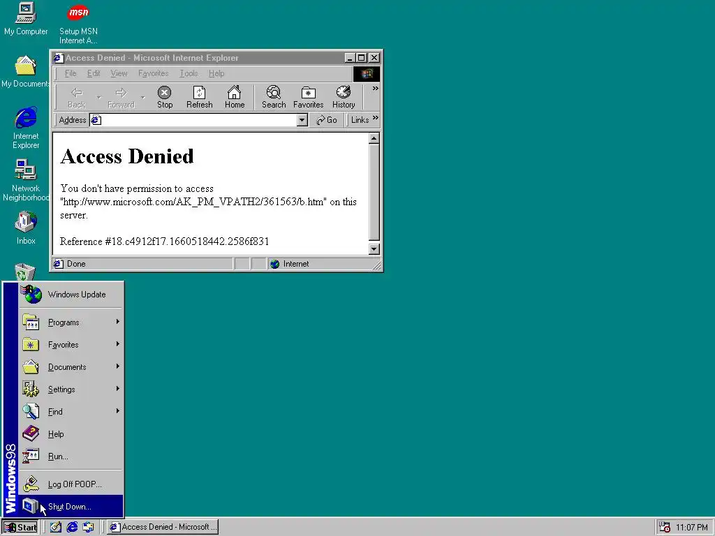Click the Windows logo throbber icon
This screenshot has width=715, height=536.
click(366, 74)
